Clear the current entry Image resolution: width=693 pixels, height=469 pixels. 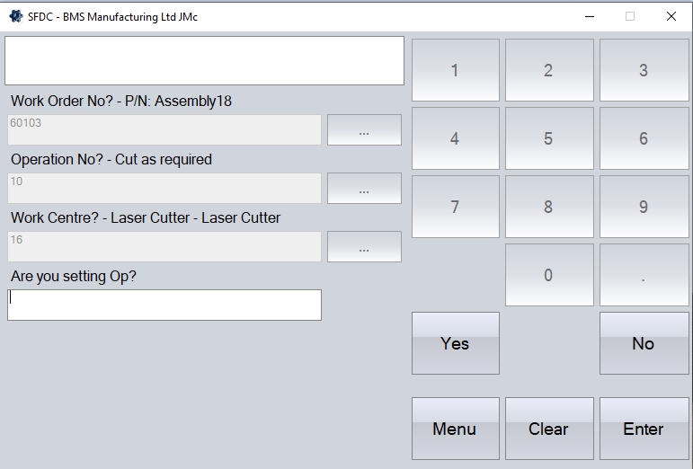(x=548, y=429)
